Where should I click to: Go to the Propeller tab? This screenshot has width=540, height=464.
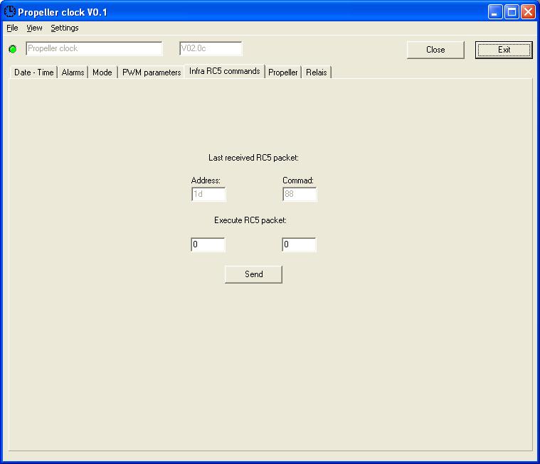click(282, 72)
